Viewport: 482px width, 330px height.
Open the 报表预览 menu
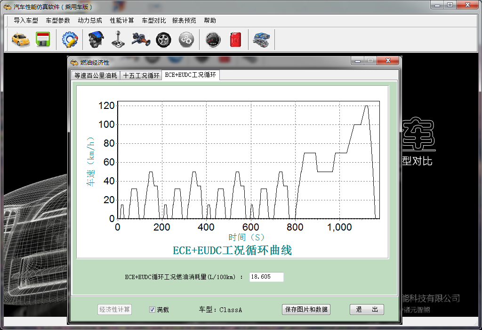click(184, 20)
